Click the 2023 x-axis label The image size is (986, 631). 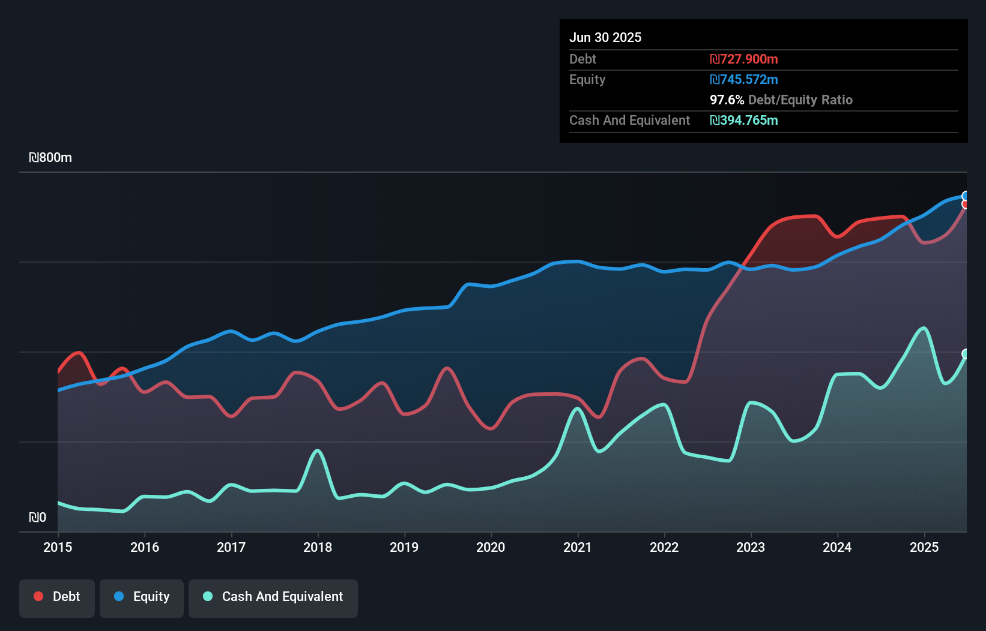[x=751, y=547]
